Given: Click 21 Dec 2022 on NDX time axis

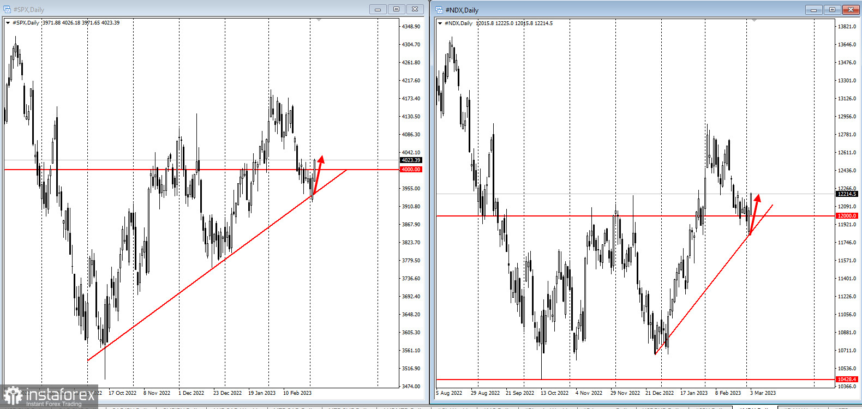Looking at the screenshot, I should (x=659, y=393).
